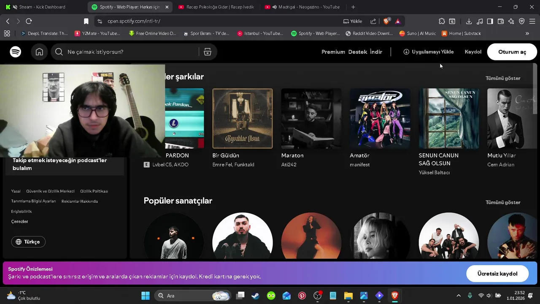Open the weather widget in taskbar

pos(24,296)
